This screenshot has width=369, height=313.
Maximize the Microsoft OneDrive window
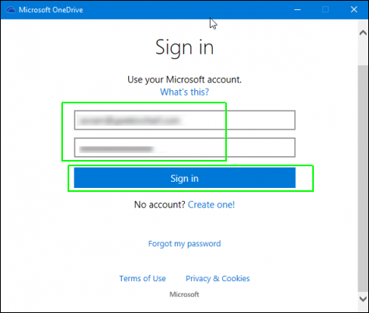click(x=325, y=10)
